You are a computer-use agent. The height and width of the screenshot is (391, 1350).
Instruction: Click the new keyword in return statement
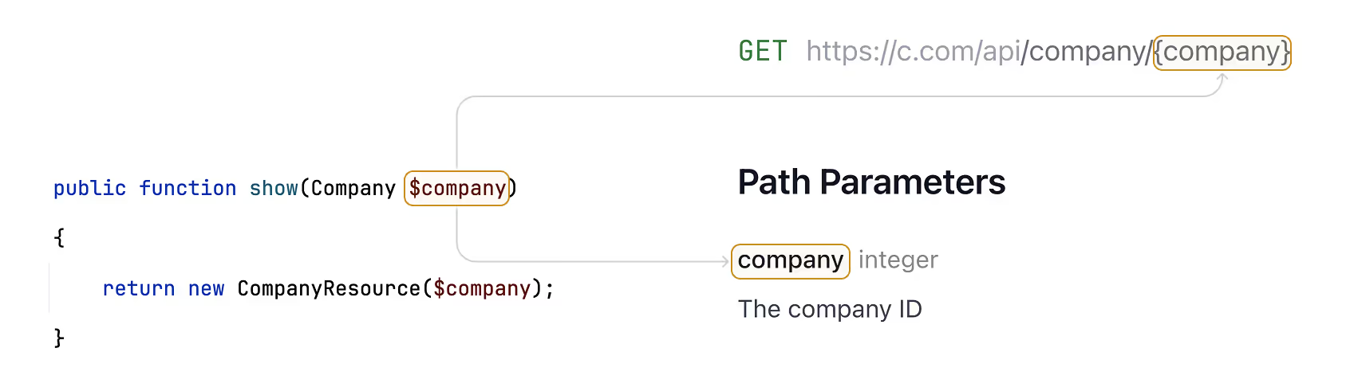206,289
